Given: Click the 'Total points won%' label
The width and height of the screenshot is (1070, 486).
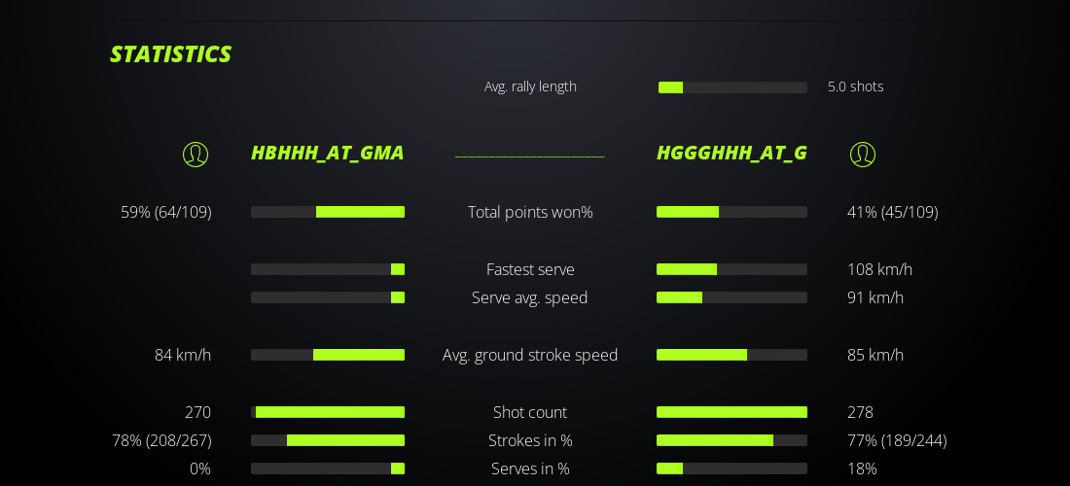Looking at the screenshot, I should [530, 212].
